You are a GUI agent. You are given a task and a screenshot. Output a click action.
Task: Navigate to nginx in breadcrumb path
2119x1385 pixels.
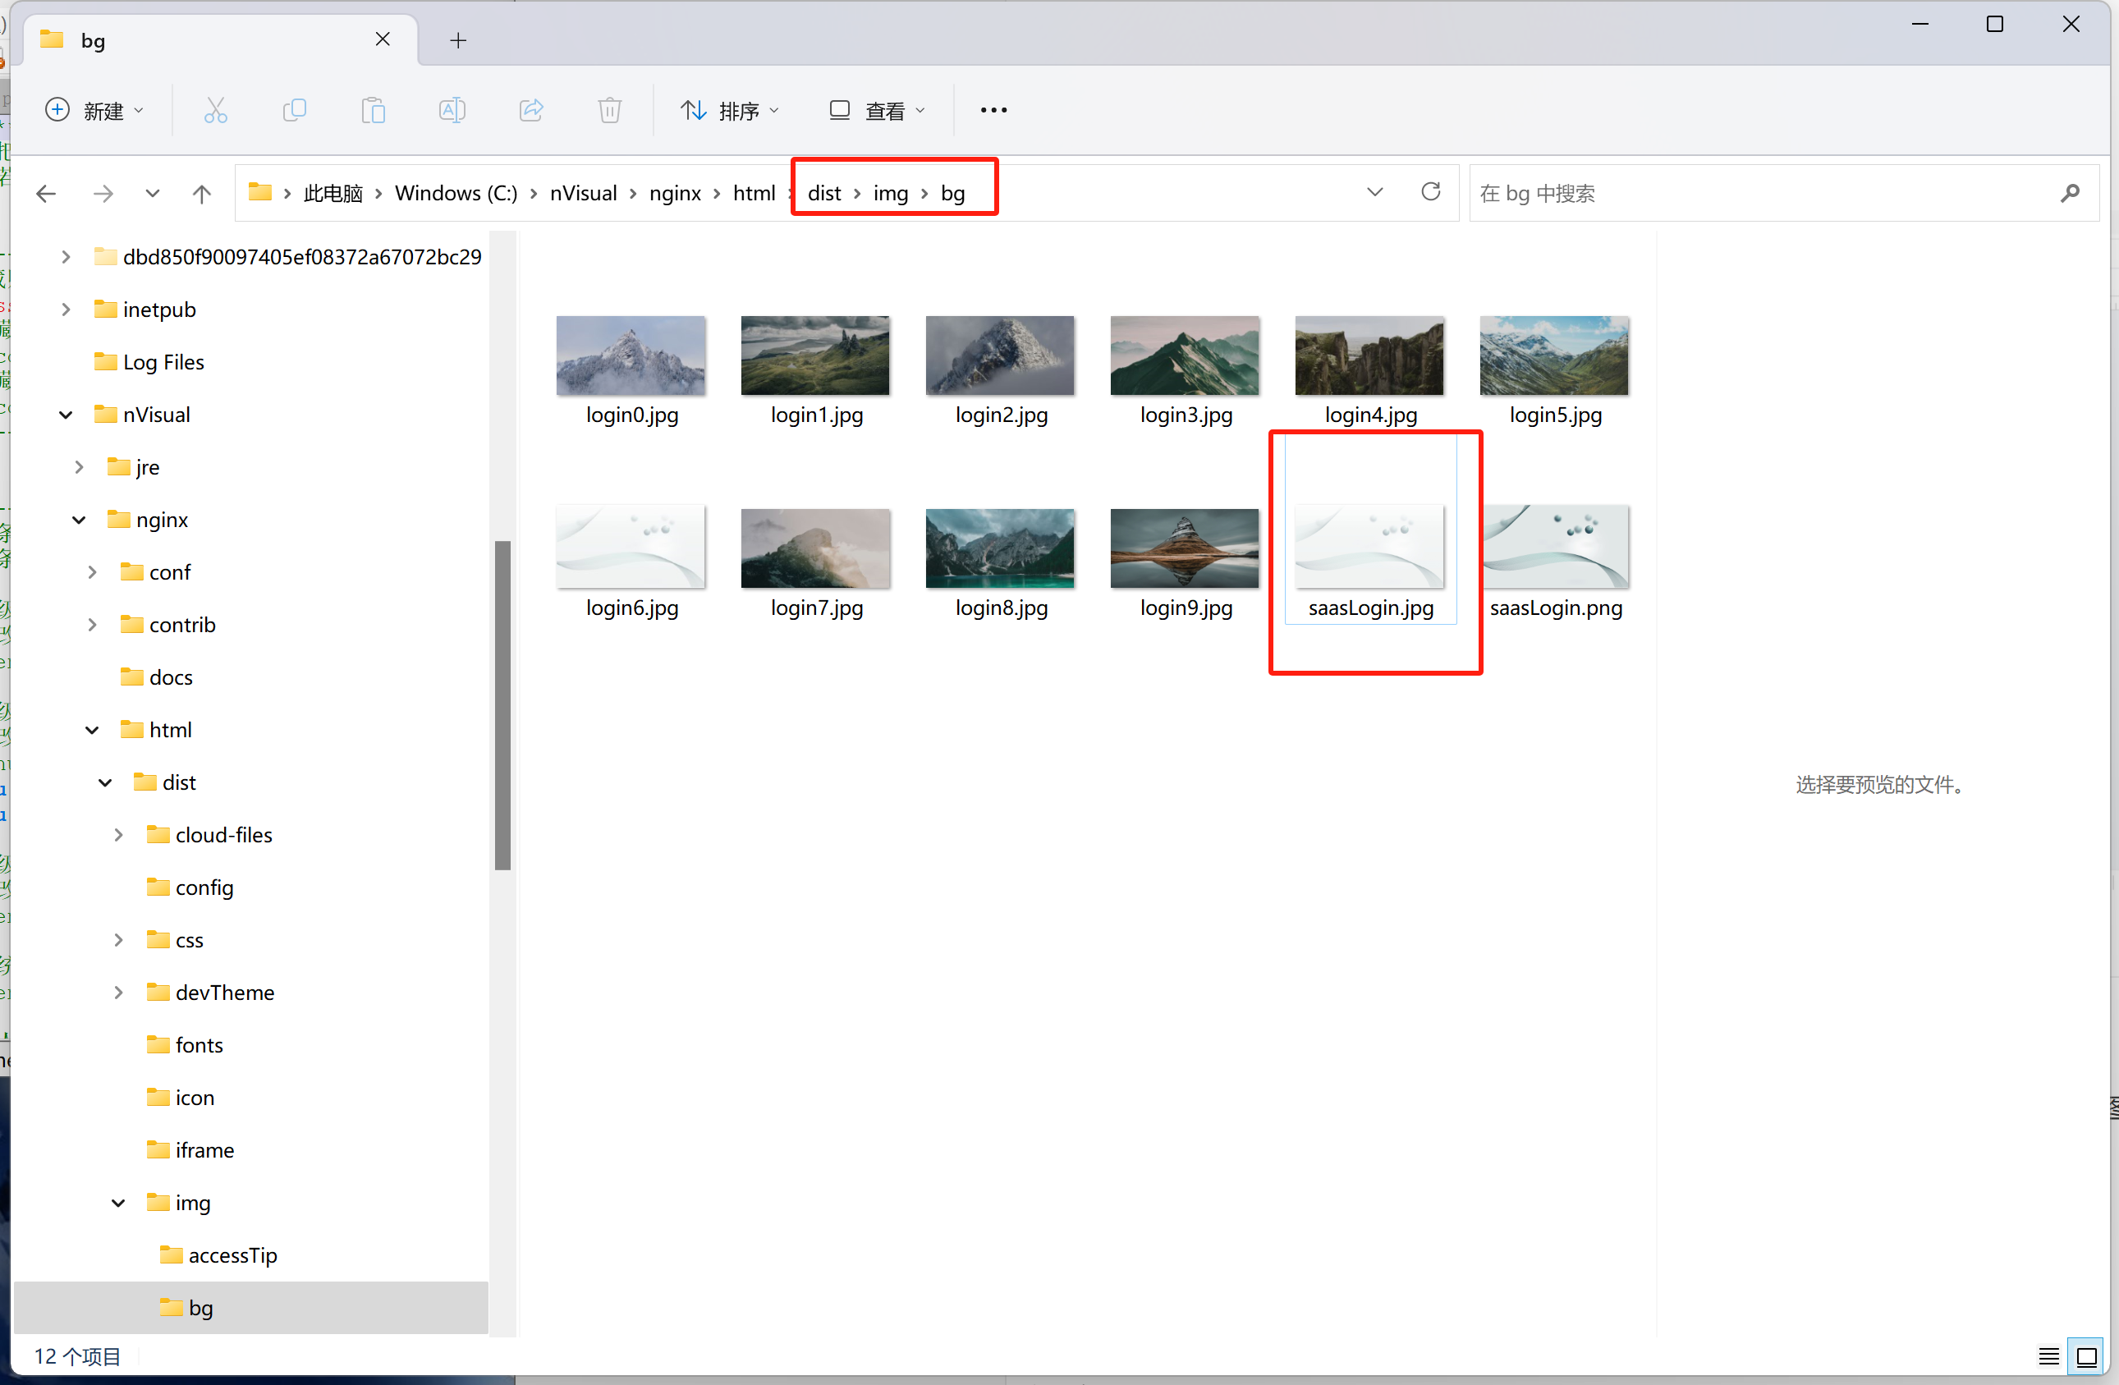(675, 193)
